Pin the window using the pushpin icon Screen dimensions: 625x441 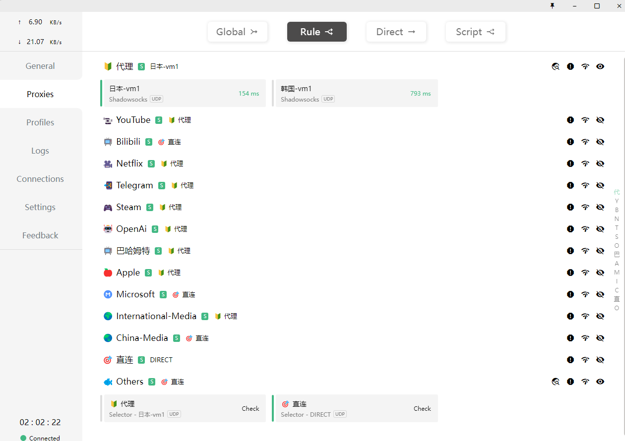[553, 6]
